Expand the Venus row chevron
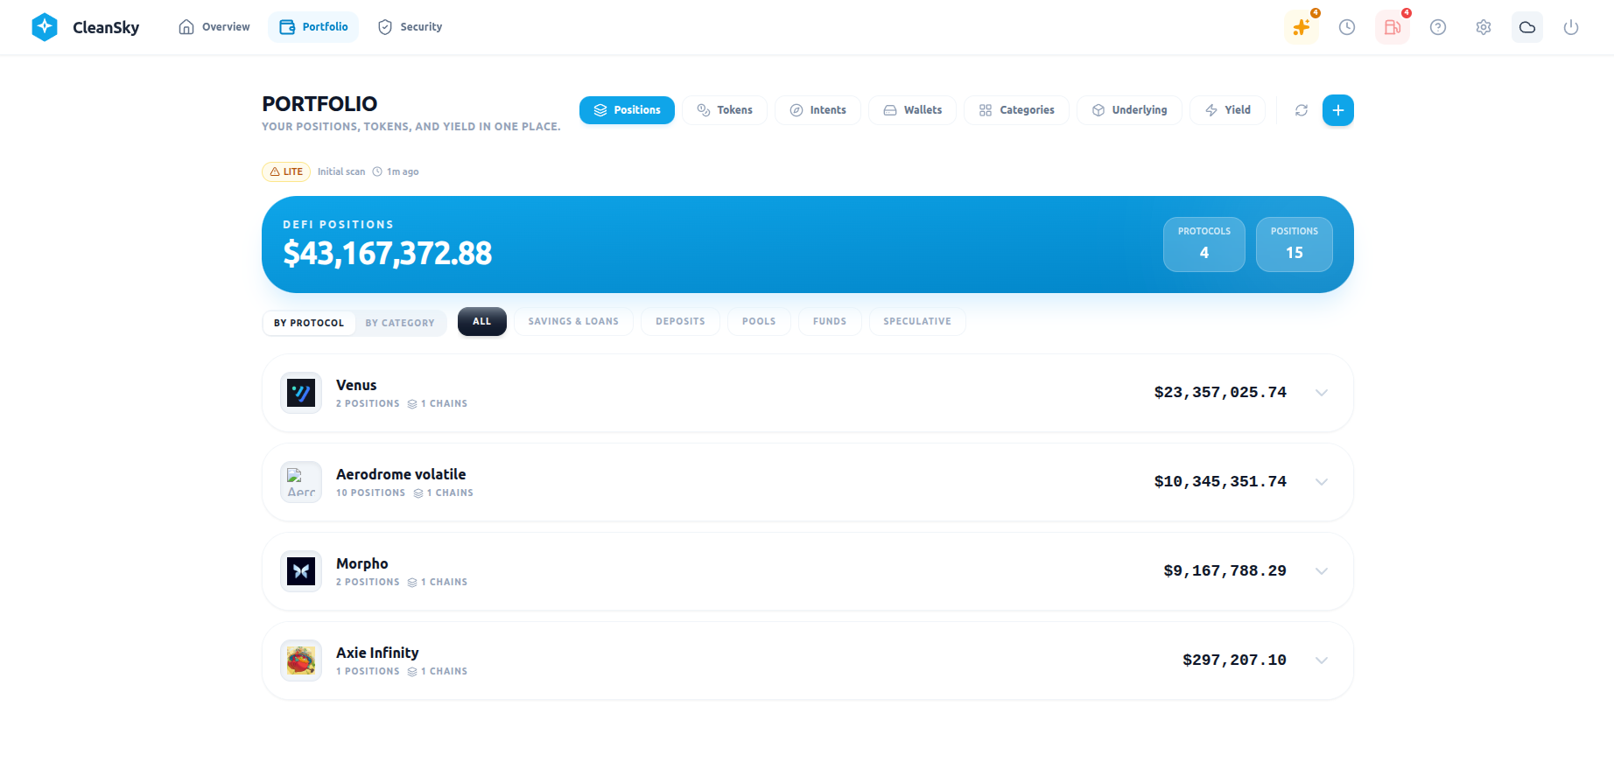1614x783 pixels. (1322, 393)
